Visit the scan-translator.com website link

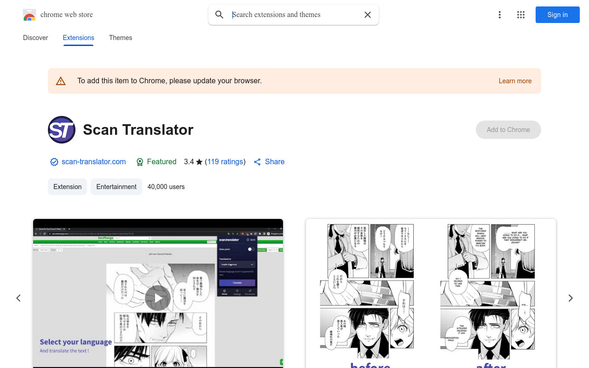click(x=94, y=162)
